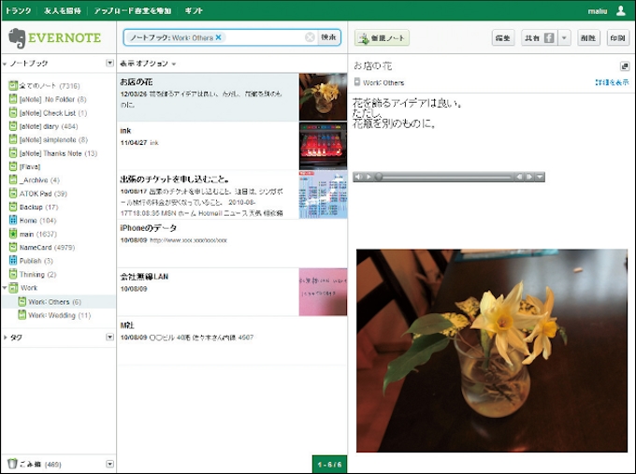The image size is (636, 474).
Task: Remove the Work: Others notebook search filter
Action: tap(219, 37)
